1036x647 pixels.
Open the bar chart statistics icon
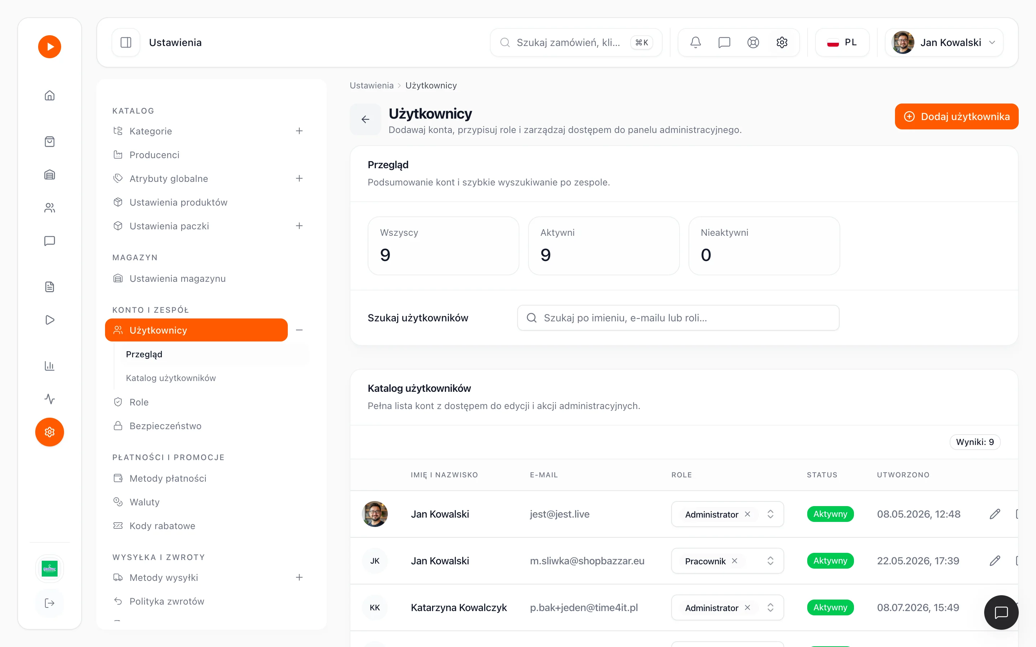50,366
